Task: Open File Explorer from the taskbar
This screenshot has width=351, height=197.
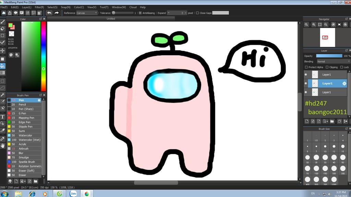Action: [19, 194]
